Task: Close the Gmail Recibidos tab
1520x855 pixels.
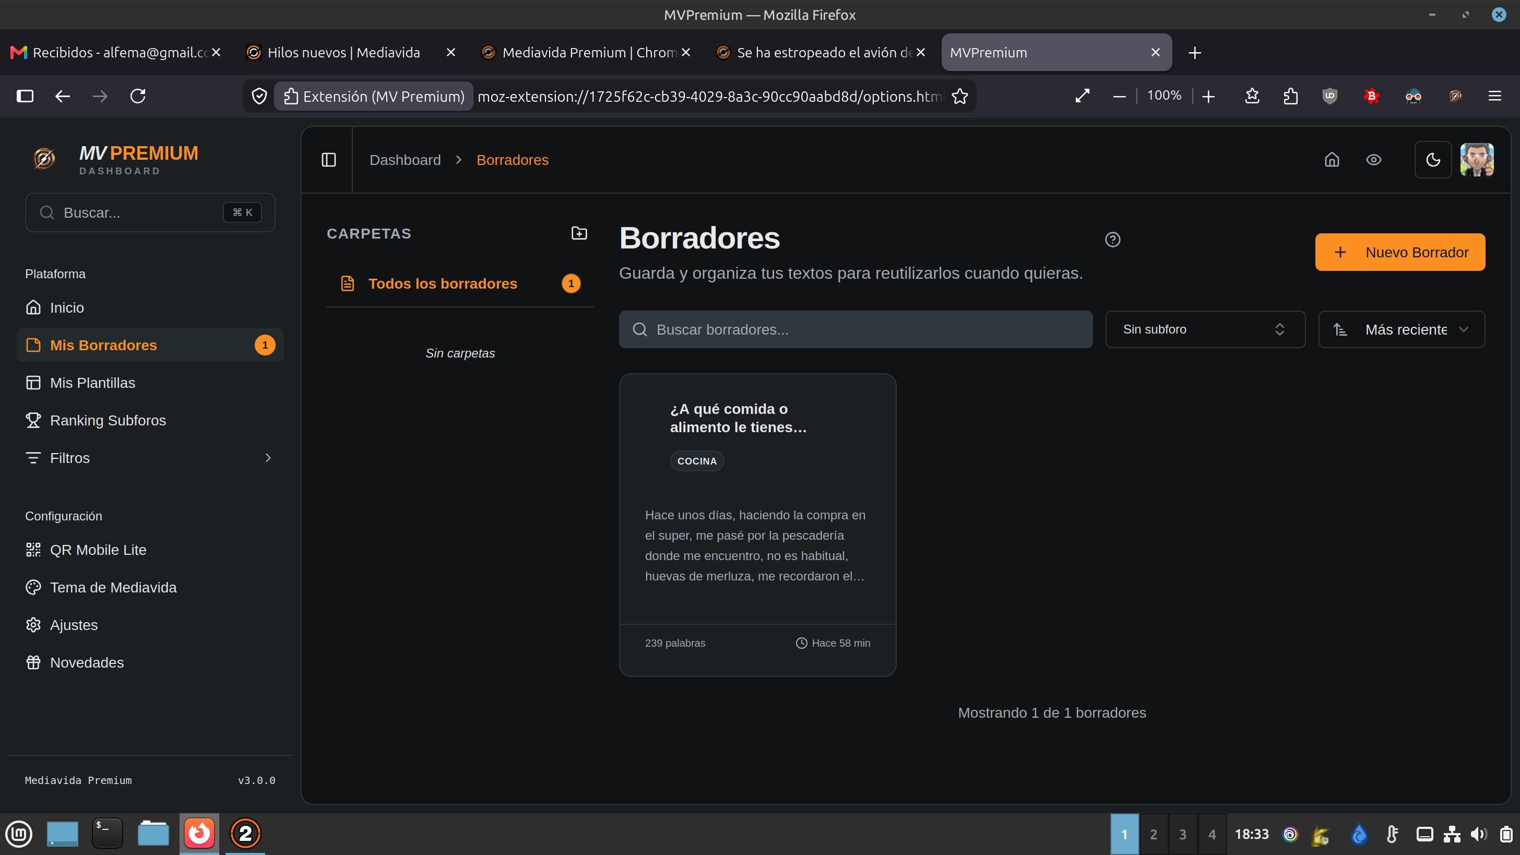Action: [x=216, y=53]
